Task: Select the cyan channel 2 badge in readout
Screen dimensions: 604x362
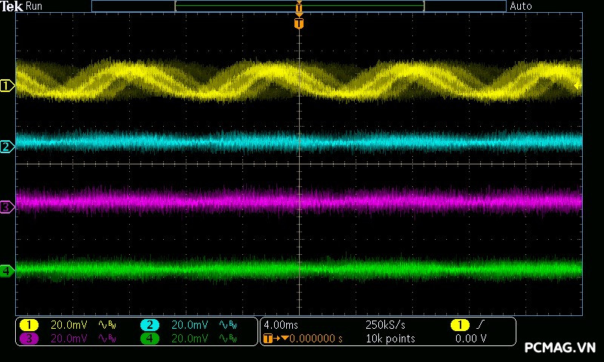Action: (149, 324)
